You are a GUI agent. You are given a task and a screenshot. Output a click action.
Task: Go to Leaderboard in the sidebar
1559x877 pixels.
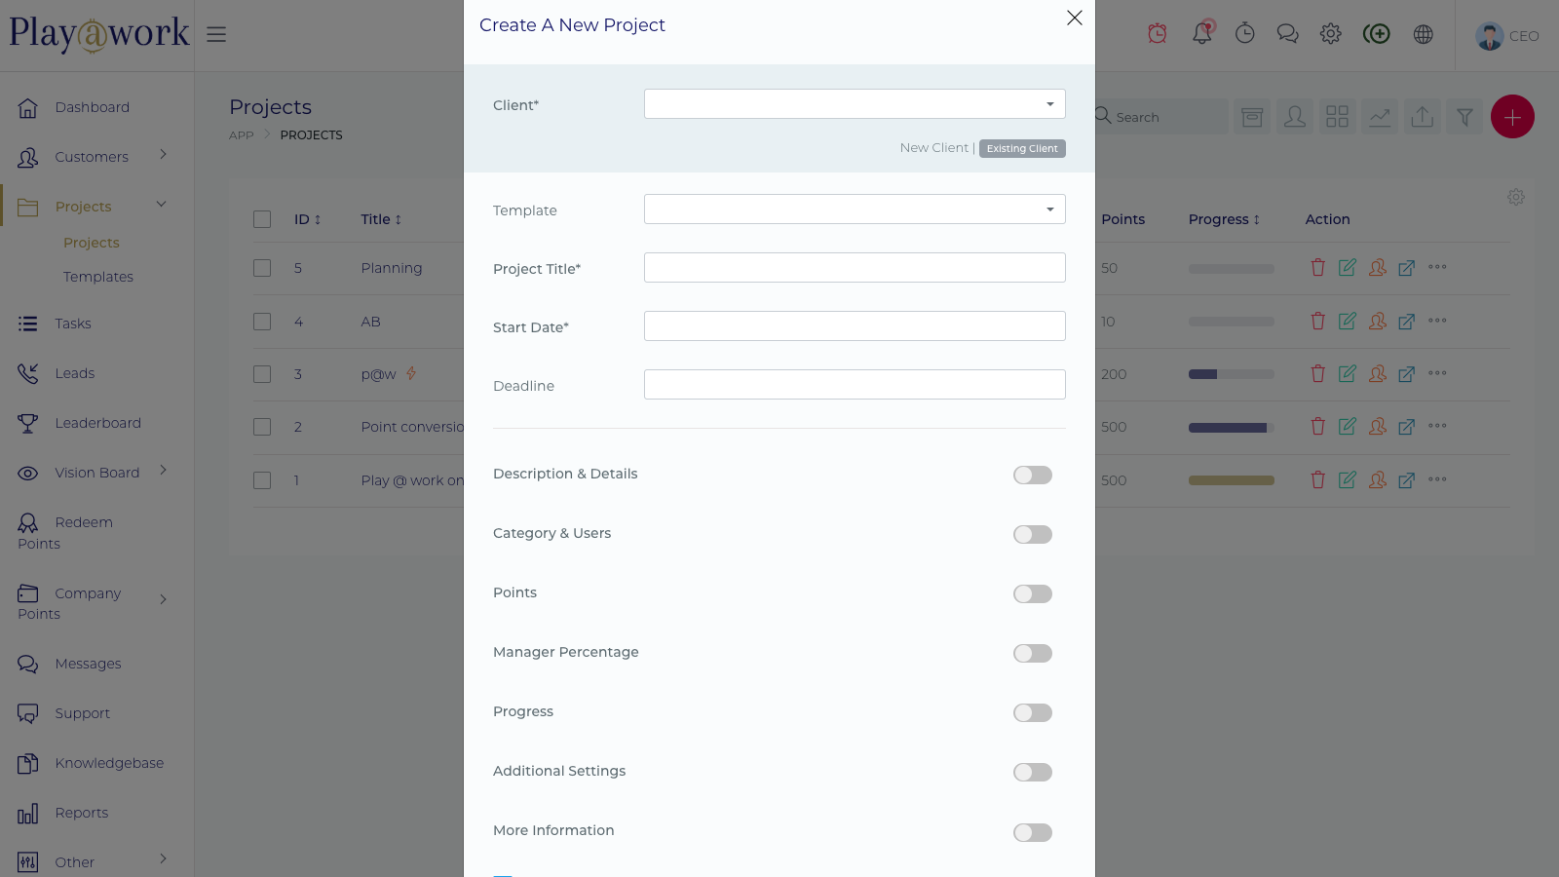[97, 423]
